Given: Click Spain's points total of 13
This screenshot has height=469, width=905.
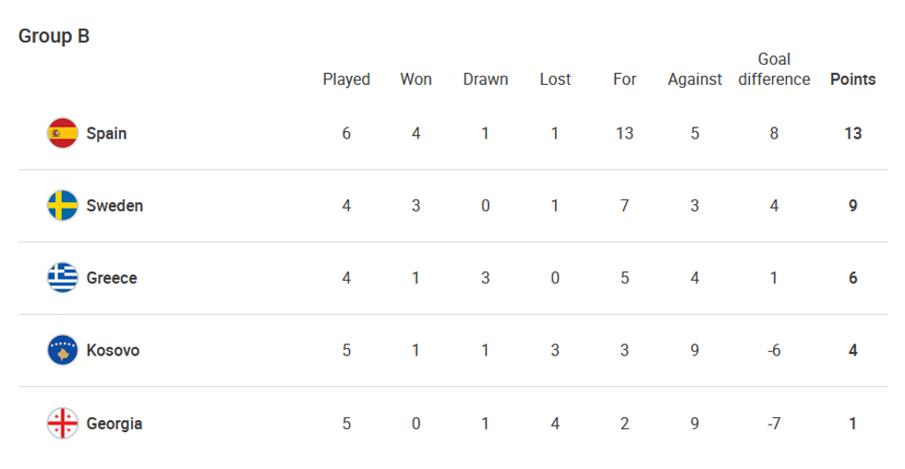Looking at the screenshot, I should point(852,133).
